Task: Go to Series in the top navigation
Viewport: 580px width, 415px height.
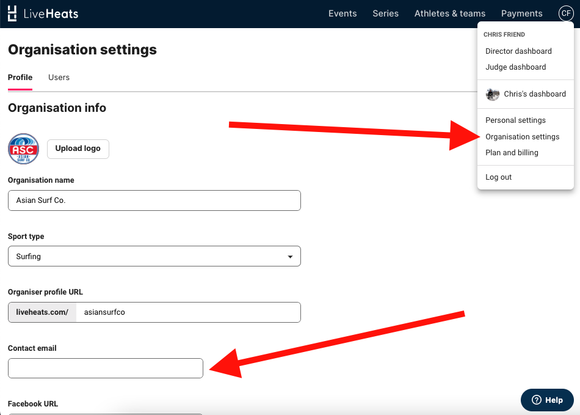Action: coord(385,13)
